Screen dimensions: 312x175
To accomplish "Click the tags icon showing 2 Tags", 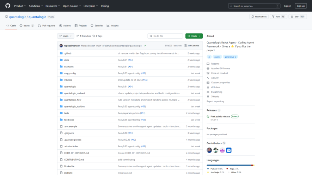I will click(94, 36).
